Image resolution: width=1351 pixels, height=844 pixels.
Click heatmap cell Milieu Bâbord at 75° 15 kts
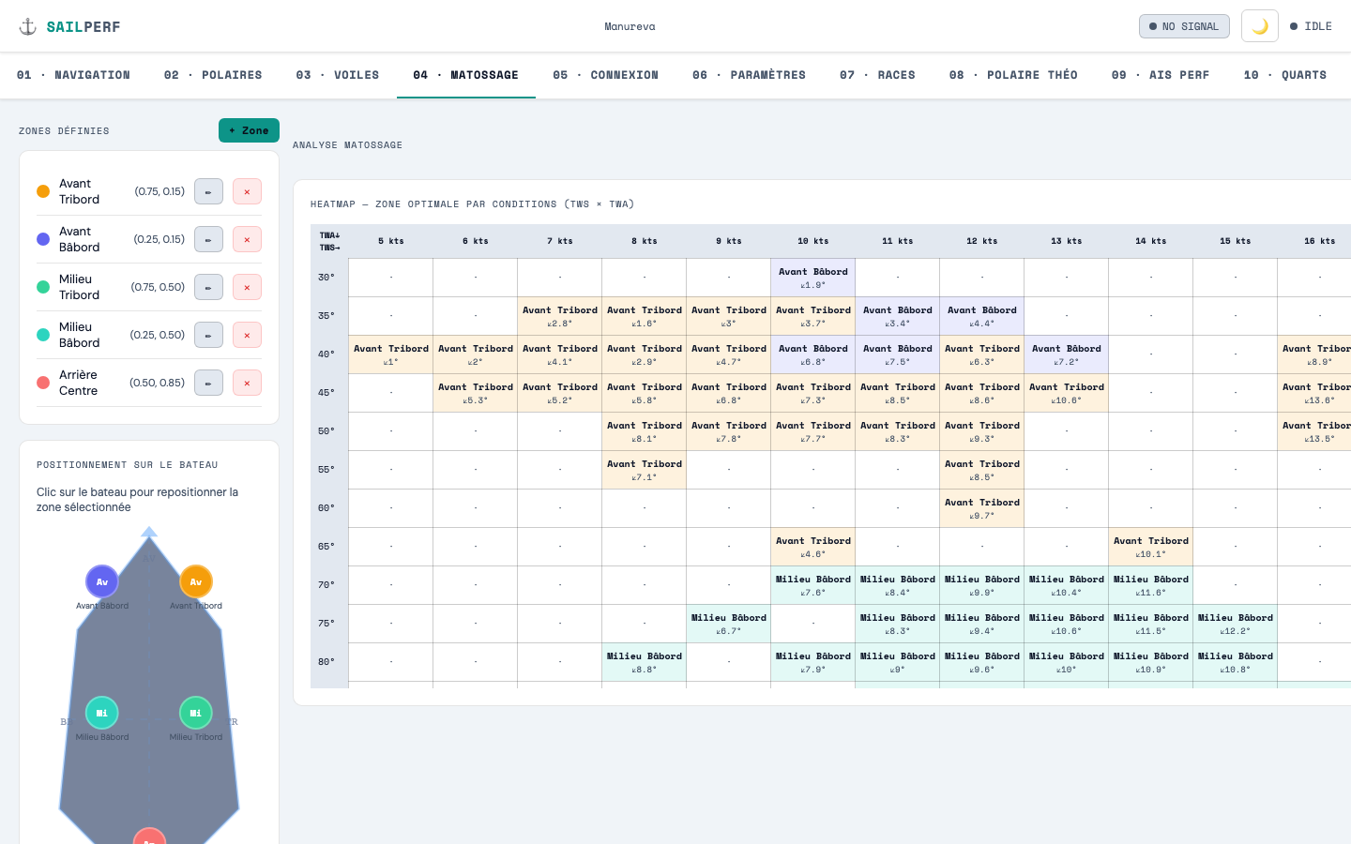[1236, 624]
